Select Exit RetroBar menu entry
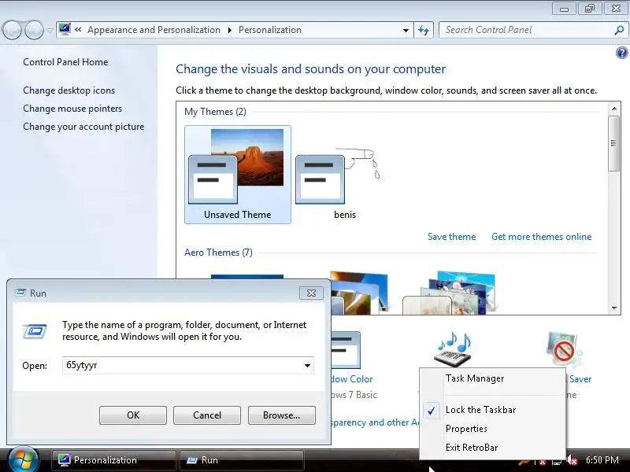 [471, 447]
